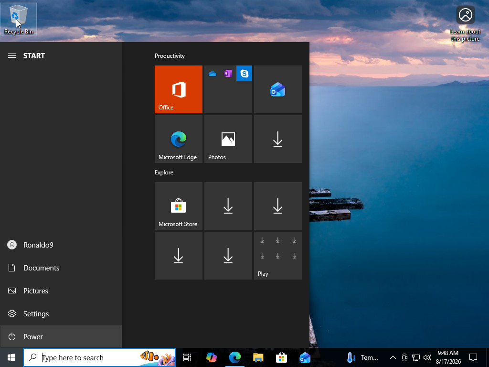
Task: Open the network status tray icon
Action: (416, 357)
